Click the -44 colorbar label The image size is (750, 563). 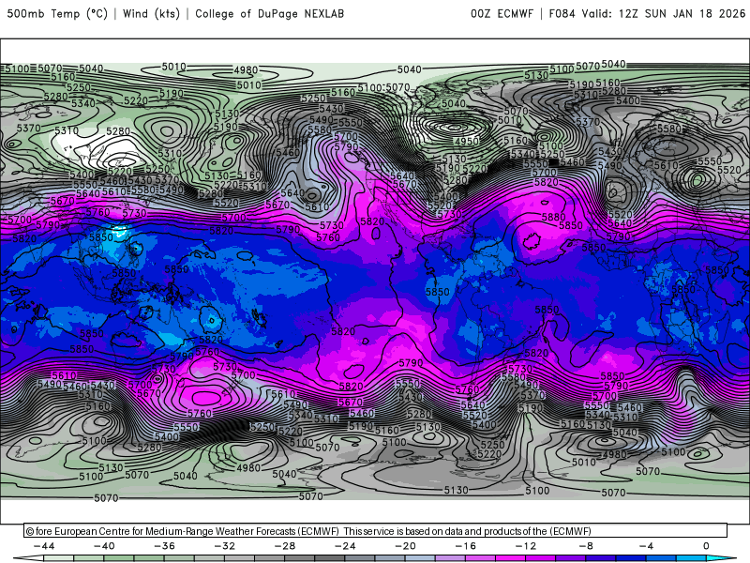[44, 546]
